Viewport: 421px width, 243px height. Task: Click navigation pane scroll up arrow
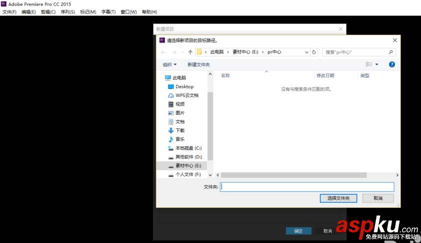point(210,74)
